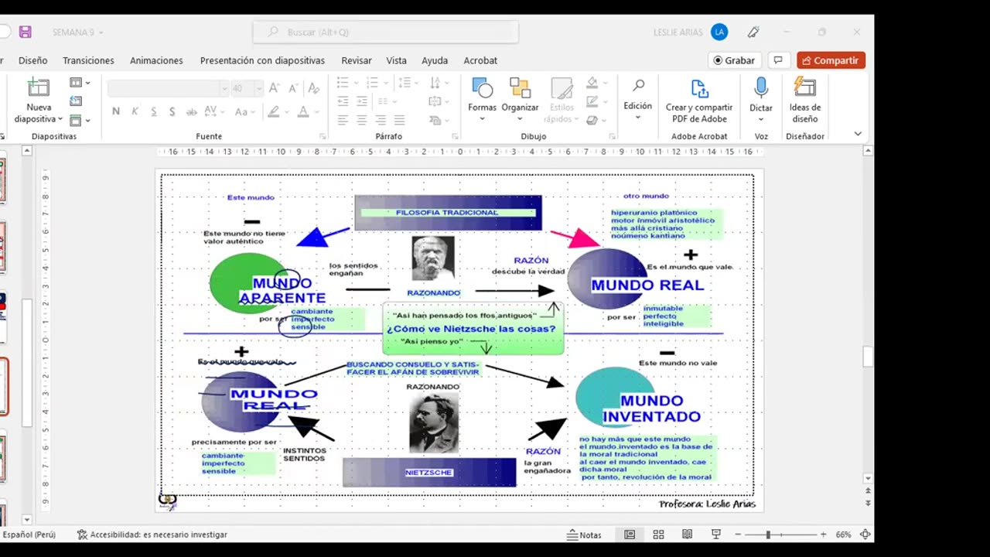Viewport: 990px width, 557px height.
Task: Open the slide layout (Diseño) icon
Action: [x=76, y=83]
